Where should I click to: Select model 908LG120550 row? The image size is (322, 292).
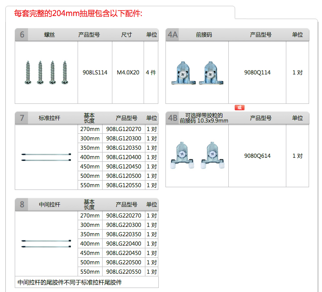tap(124, 185)
